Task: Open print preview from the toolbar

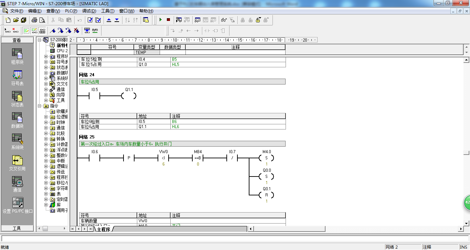Action: 42,20
